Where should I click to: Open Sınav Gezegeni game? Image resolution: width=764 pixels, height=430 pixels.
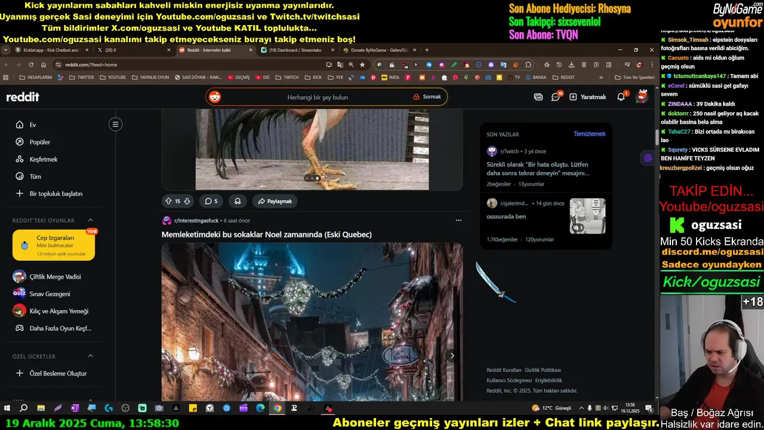(x=50, y=294)
